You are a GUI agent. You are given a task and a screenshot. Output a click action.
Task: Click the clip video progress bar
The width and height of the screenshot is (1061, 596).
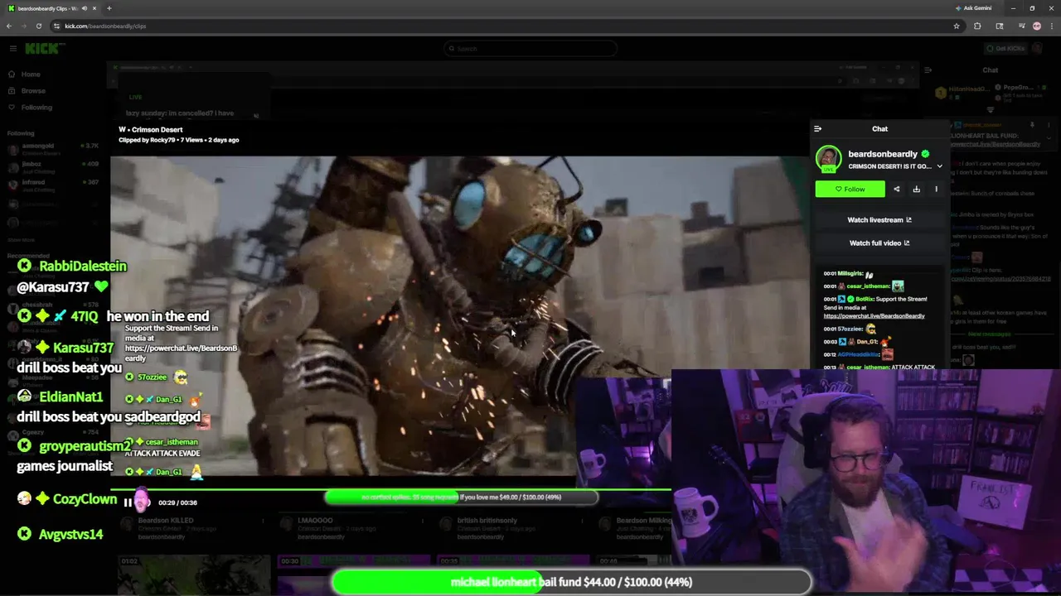[391, 488]
